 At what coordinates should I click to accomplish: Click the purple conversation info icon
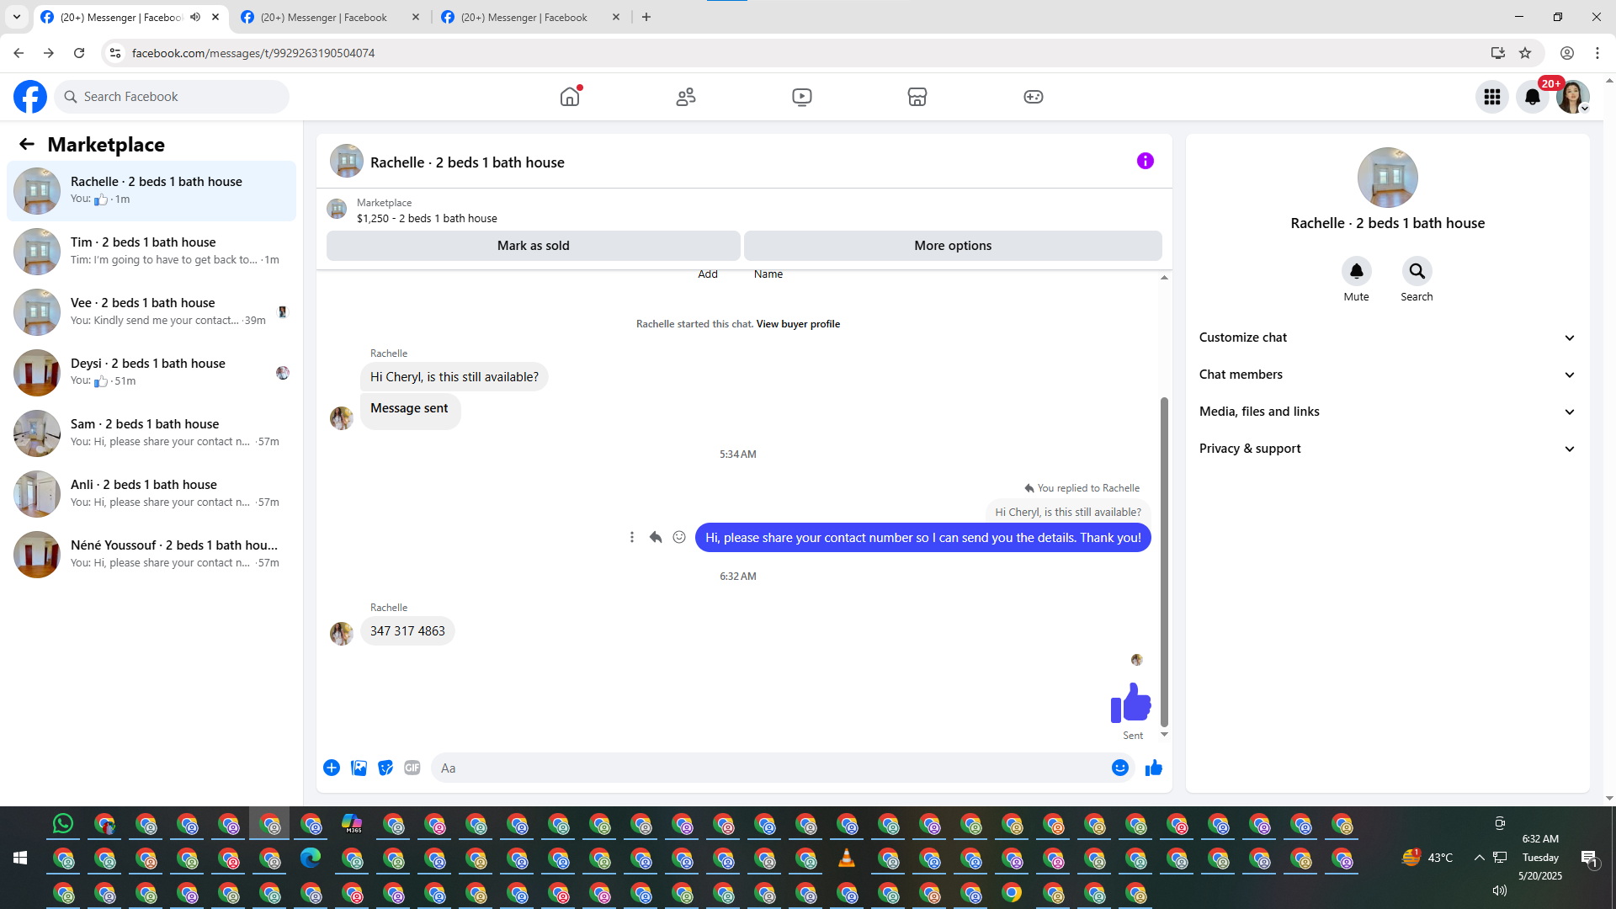(x=1145, y=161)
